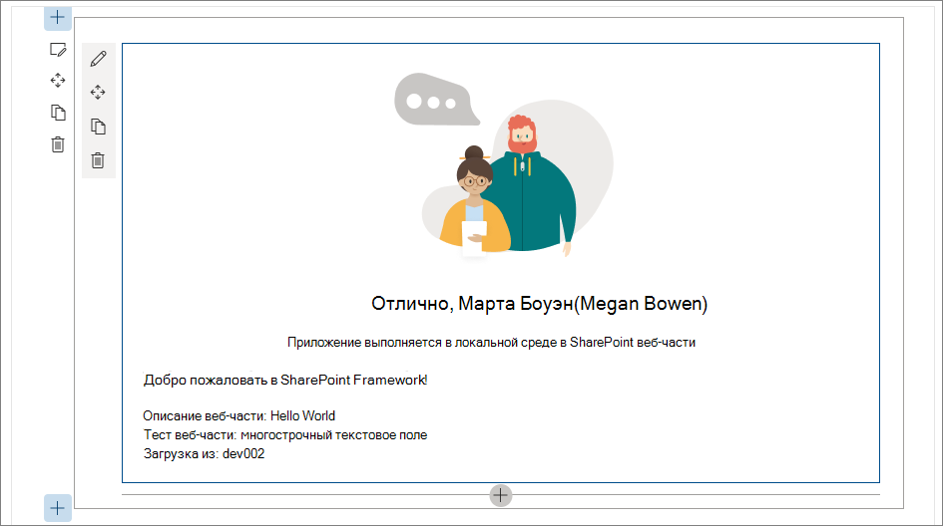Add a new web part with the circular plus button
The height and width of the screenshot is (526, 943).
coord(500,495)
